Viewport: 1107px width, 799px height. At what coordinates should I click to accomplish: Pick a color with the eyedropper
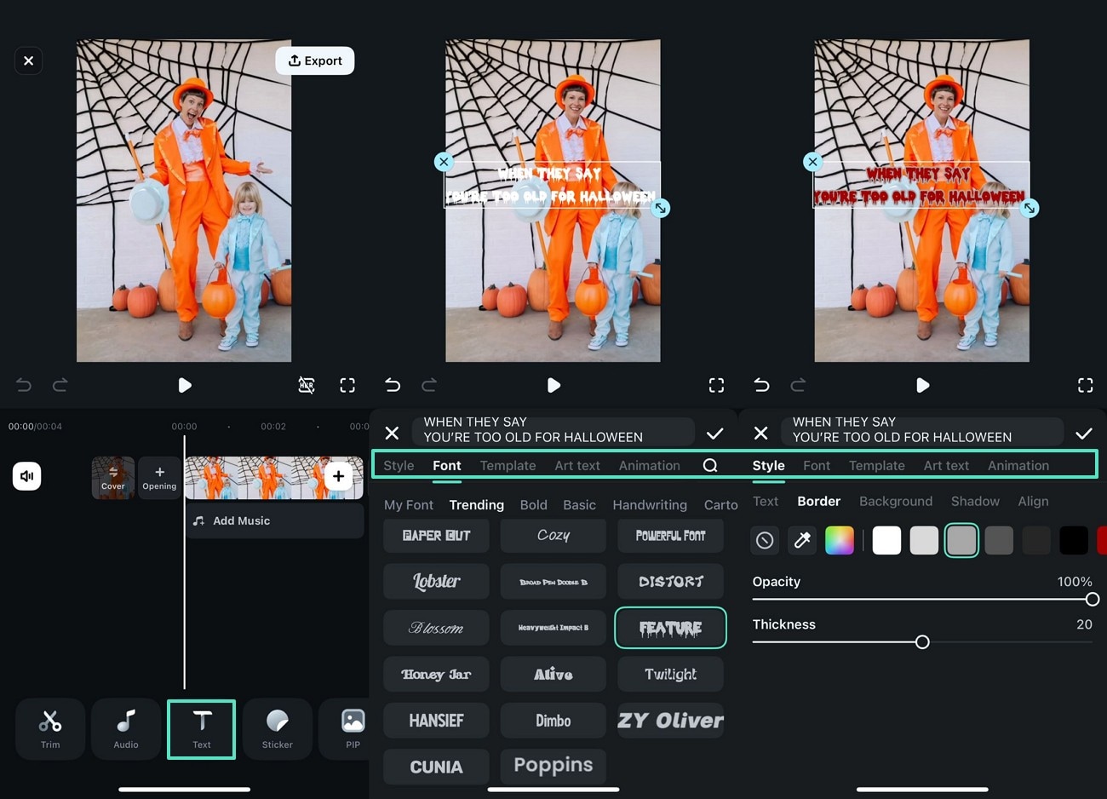coord(802,540)
